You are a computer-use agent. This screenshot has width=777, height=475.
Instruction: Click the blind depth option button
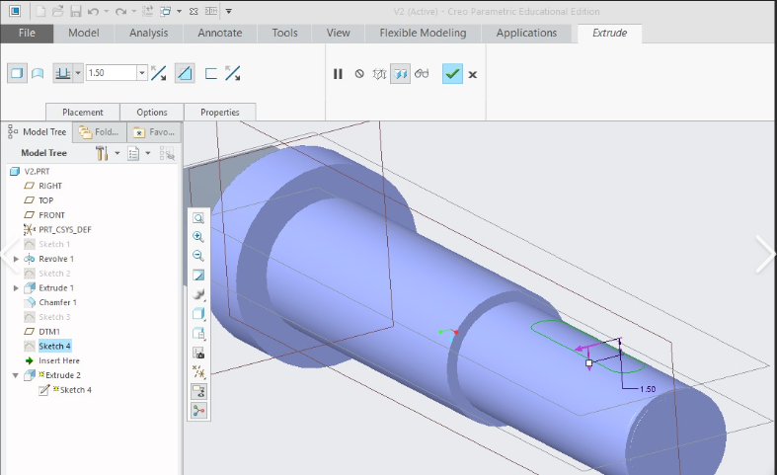pyautogui.click(x=63, y=73)
